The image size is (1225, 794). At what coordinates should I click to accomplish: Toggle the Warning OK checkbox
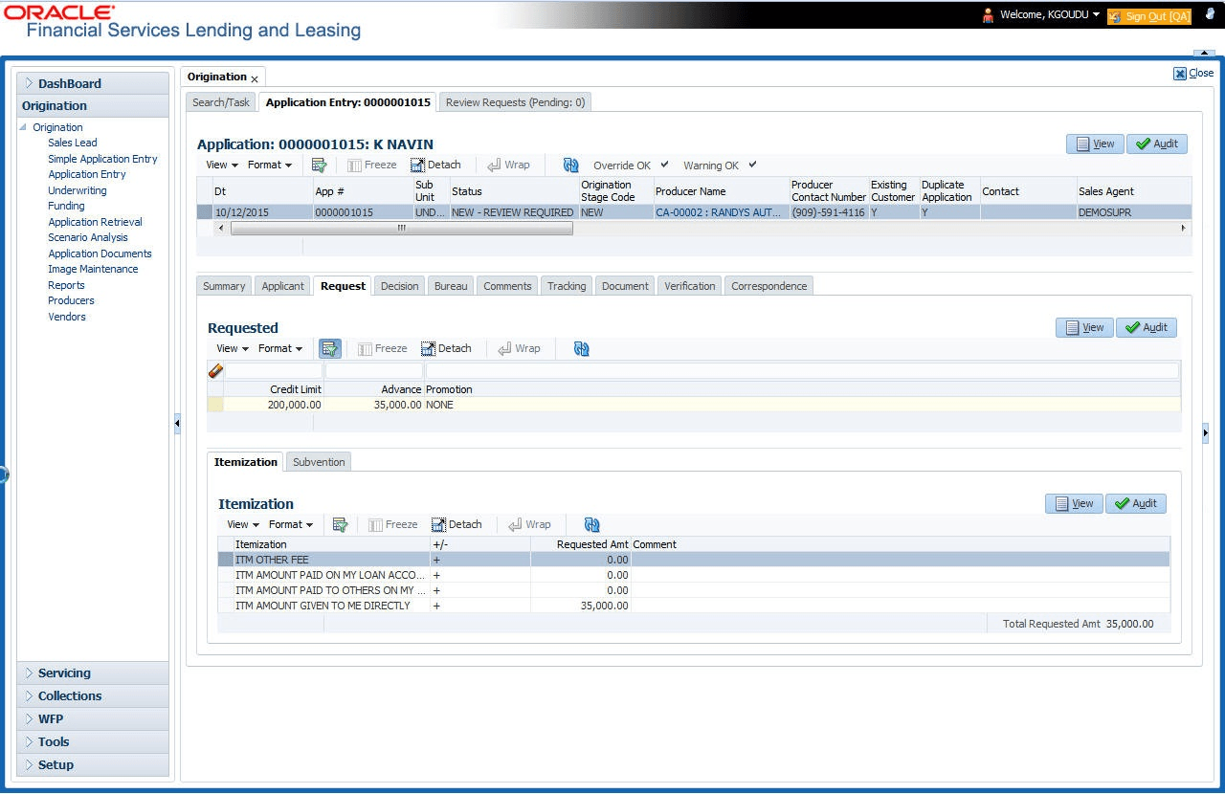pyautogui.click(x=753, y=165)
